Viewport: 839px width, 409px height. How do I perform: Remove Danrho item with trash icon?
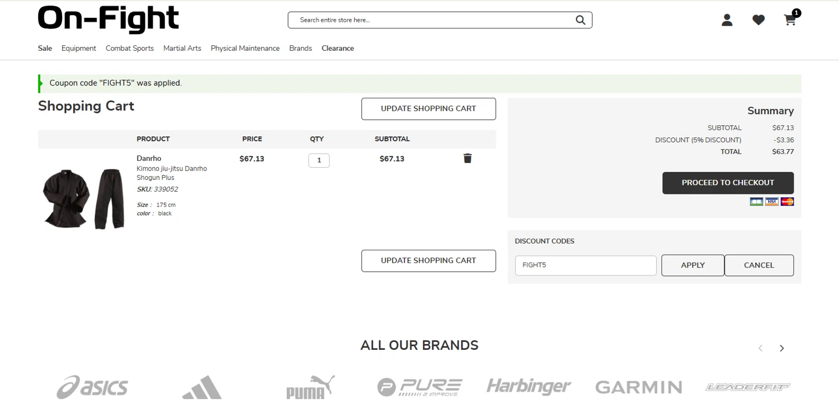point(468,158)
